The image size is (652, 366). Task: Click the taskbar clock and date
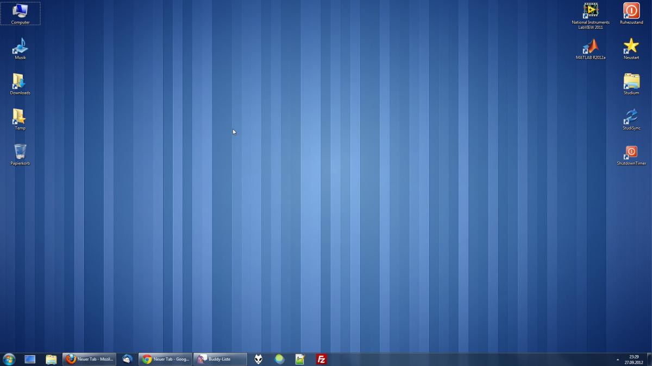click(x=634, y=359)
